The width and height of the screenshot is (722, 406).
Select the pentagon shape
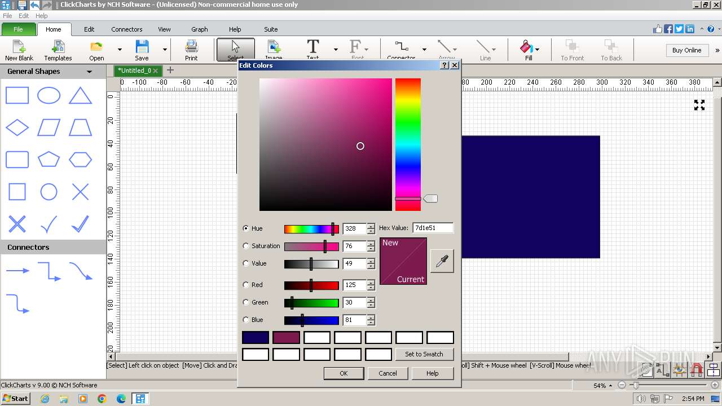[49, 160]
